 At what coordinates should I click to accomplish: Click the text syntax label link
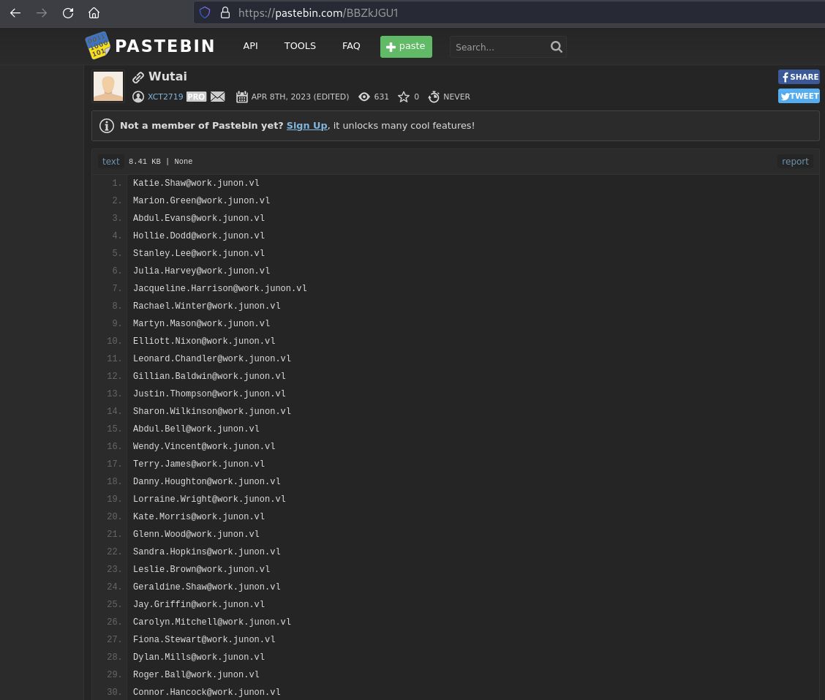[x=110, y=162]
